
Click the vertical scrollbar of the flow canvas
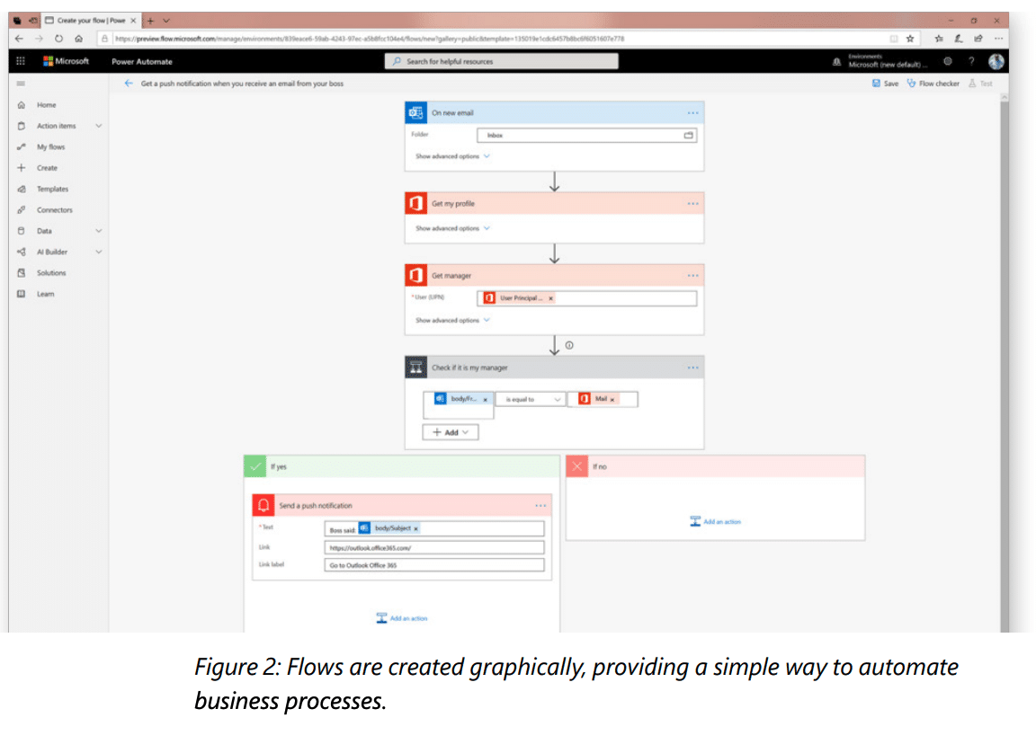[x=1005, y=361]
